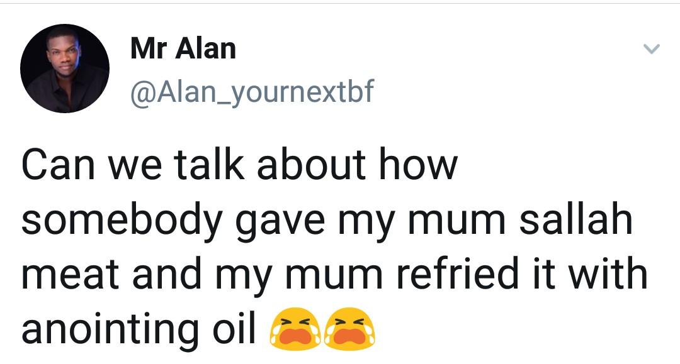Click the word "somebody" in the tweet

tap(122, 220)
